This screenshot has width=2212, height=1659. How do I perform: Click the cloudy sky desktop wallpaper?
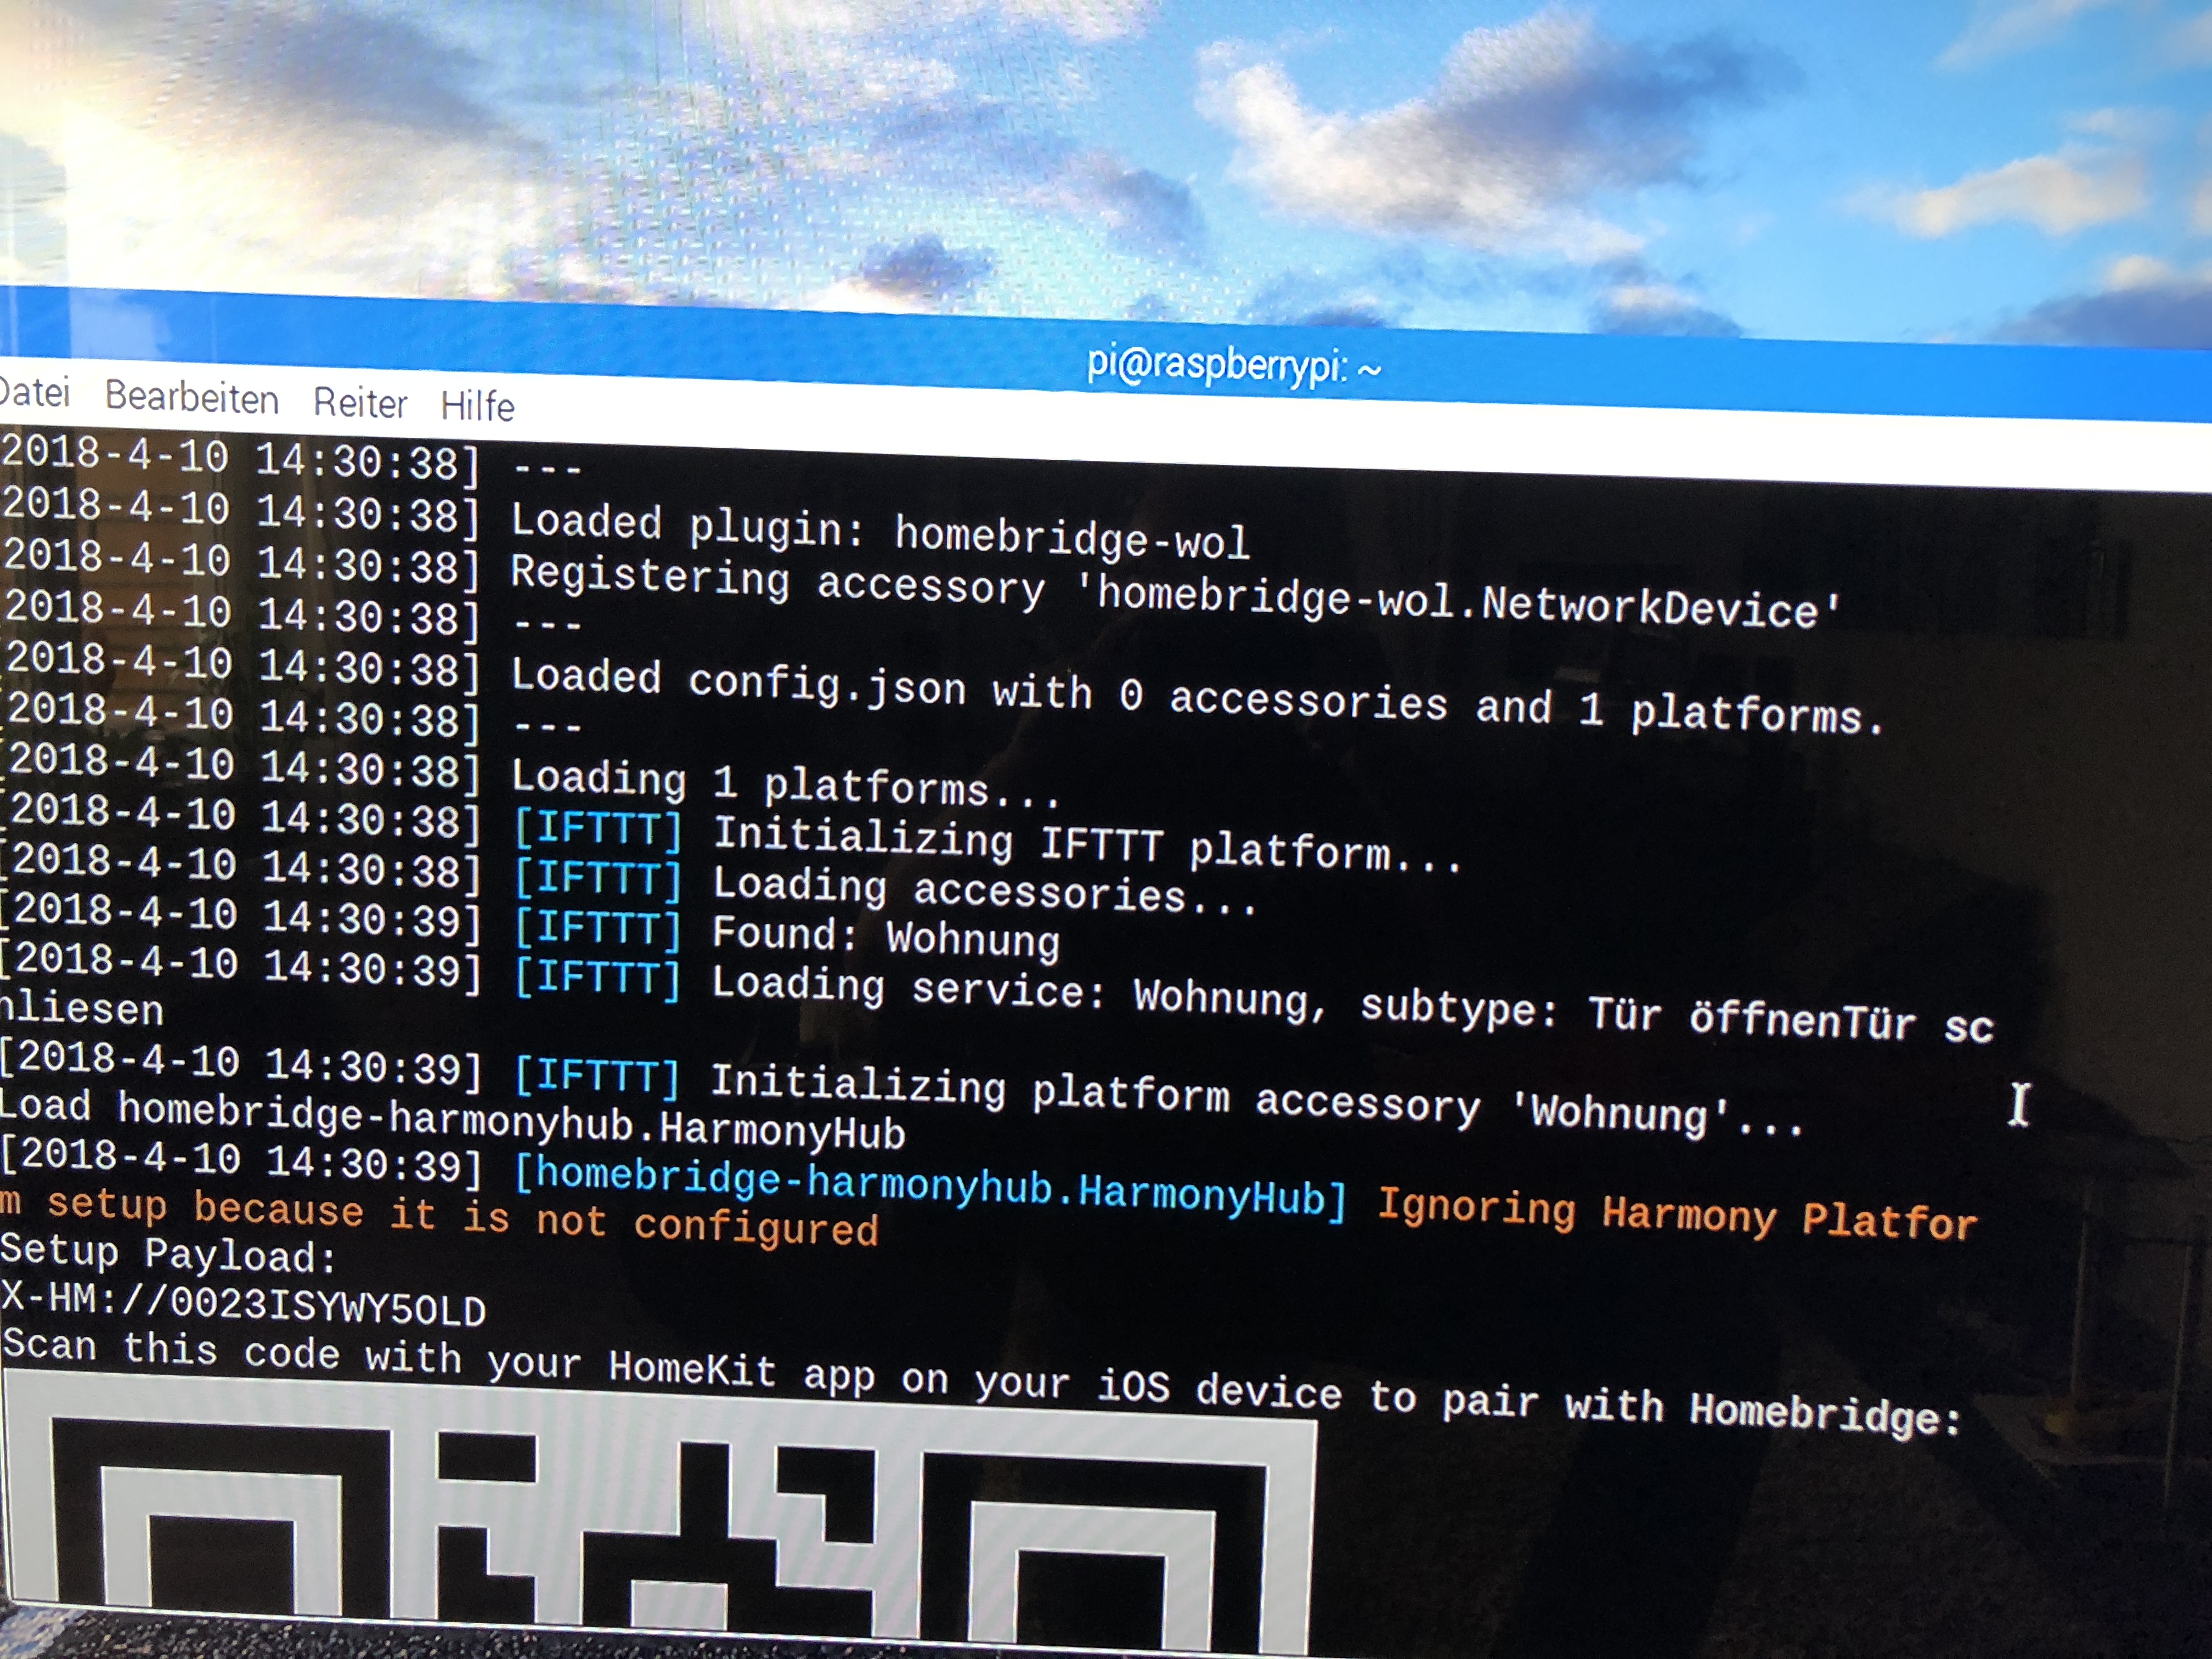[x=1100, y=150]
